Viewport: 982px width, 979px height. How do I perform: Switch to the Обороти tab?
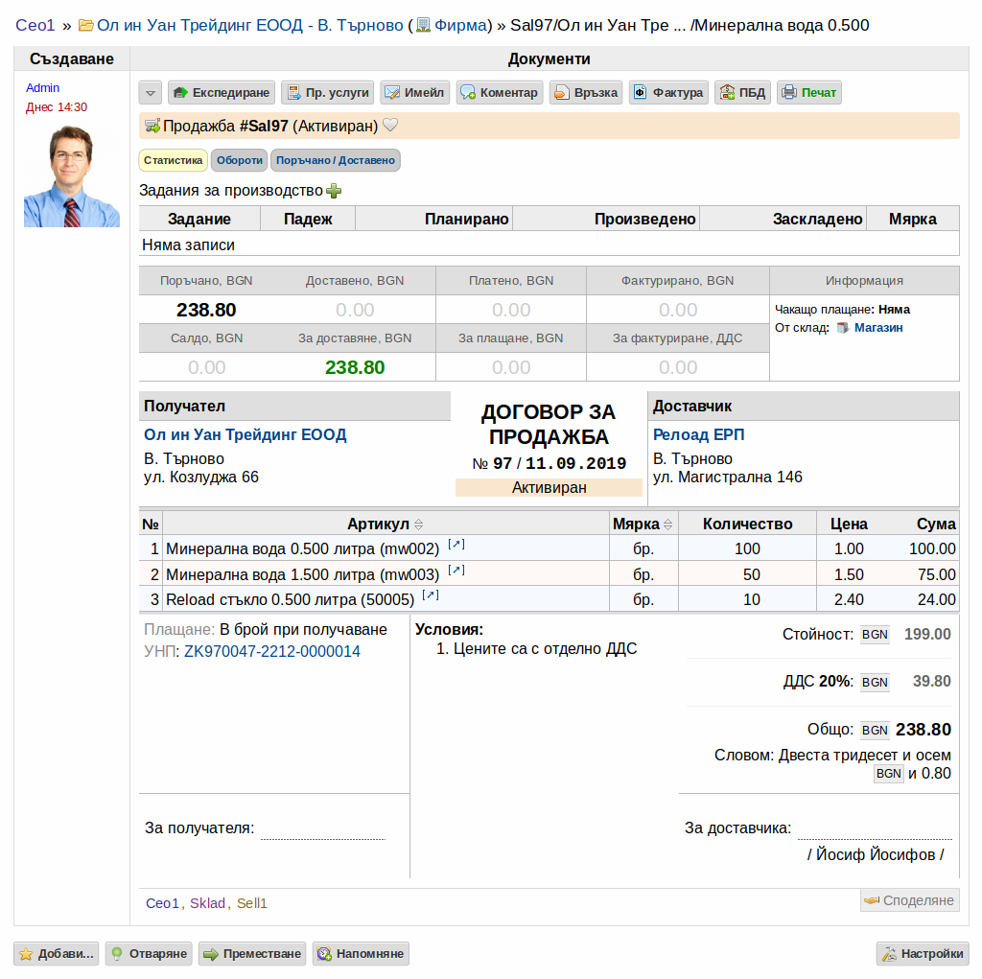[x=239, y=160]
